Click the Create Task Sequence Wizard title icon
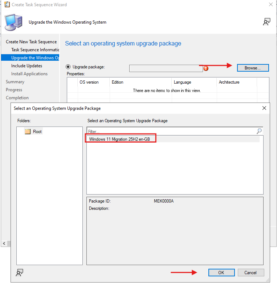This screenshot has height=284, width=277. click(7, 5)
